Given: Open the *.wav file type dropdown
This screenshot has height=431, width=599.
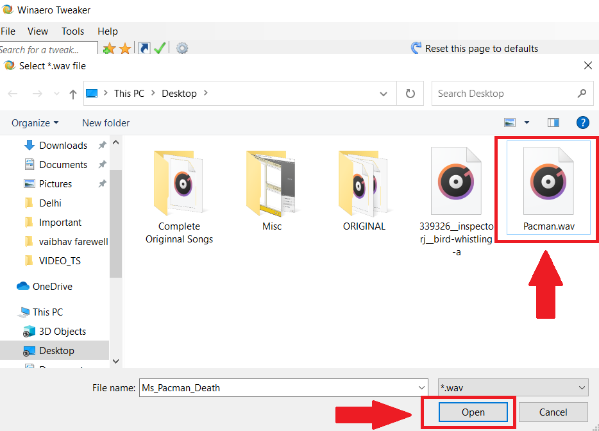Looking at the screenshot, I should [x=513, y=388].
